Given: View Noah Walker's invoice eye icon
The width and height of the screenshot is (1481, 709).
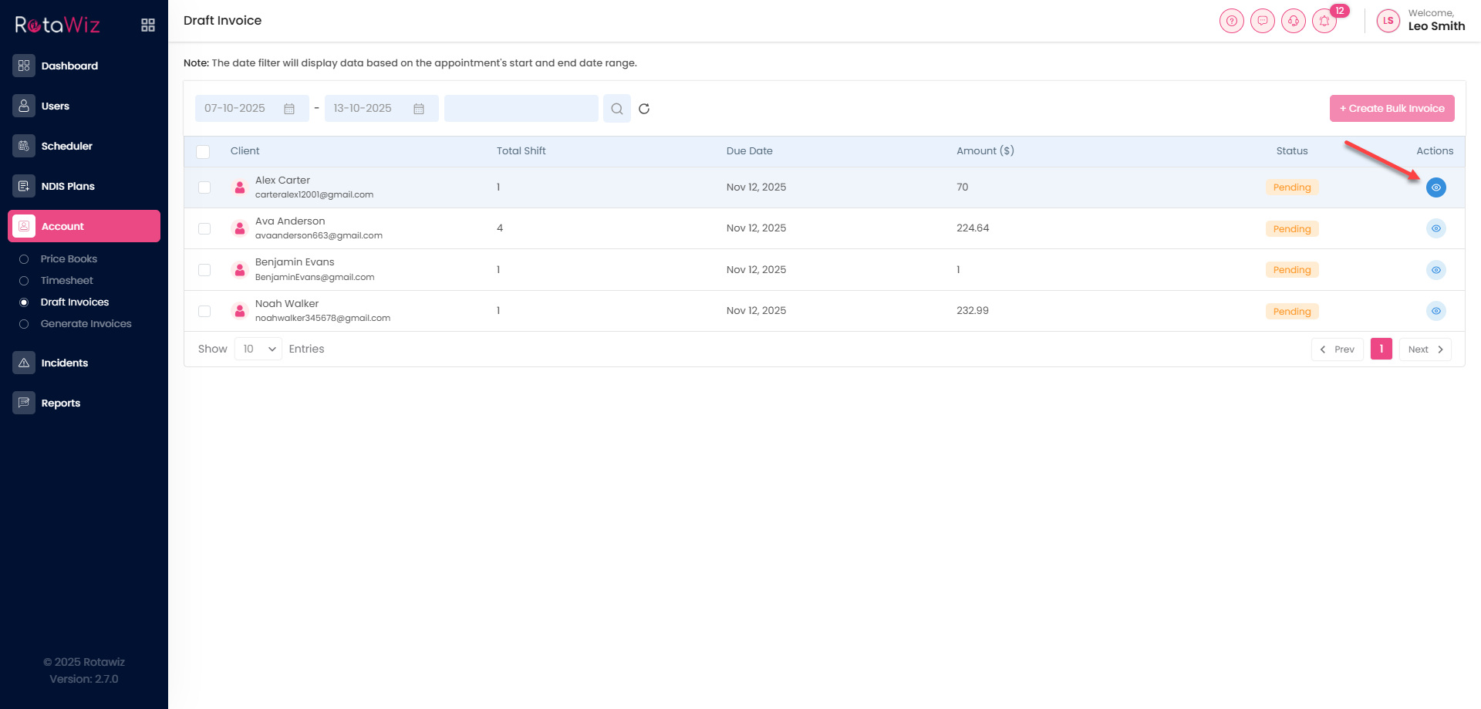Looking at the screenshot, I should pos(1435,311).
